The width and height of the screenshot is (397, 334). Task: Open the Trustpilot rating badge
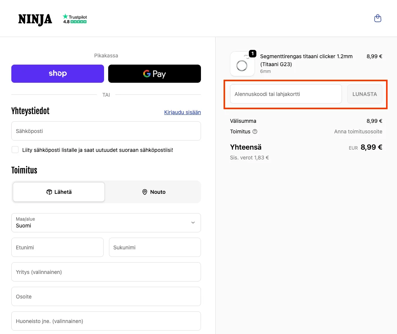click(x=75, y=19)
